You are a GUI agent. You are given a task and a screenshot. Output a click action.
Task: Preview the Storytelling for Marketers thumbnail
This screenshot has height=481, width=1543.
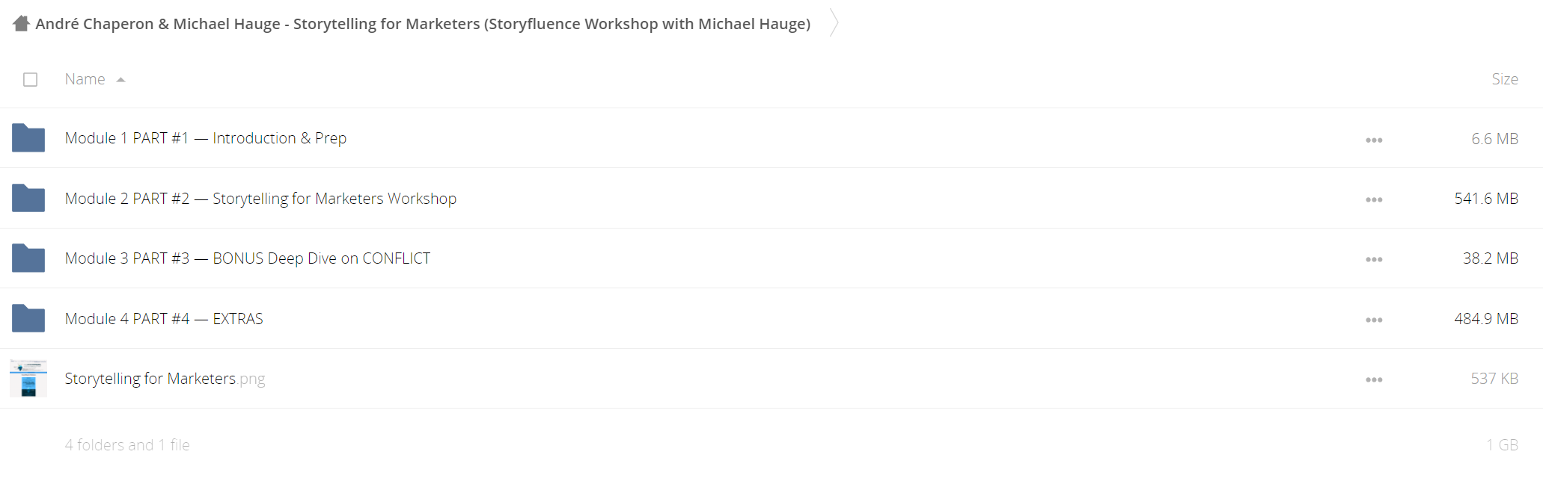coord(28,378)
